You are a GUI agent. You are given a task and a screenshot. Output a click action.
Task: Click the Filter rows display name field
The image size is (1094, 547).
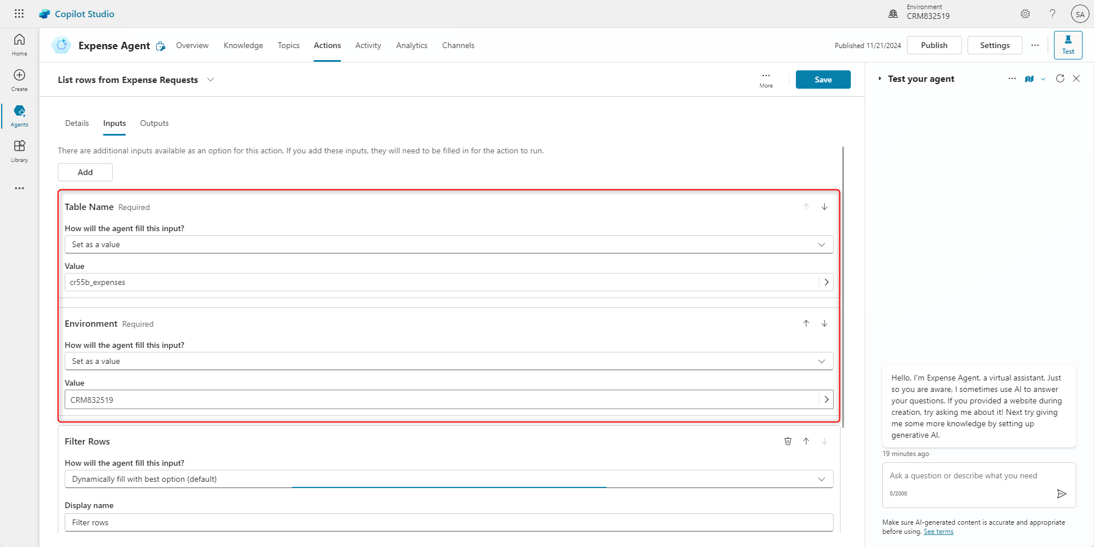[449, 522]
